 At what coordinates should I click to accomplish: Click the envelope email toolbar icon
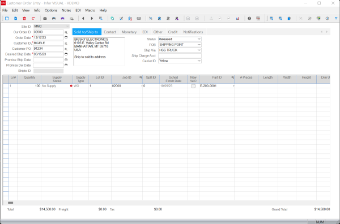[45, 19]
